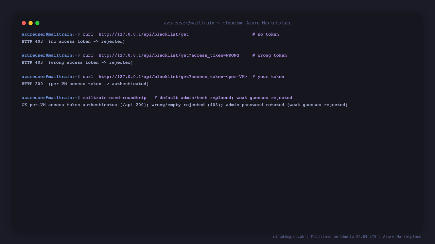Click the 'HTTP 403 (wrong access token -> rejected)' output

tap(77, 62)
